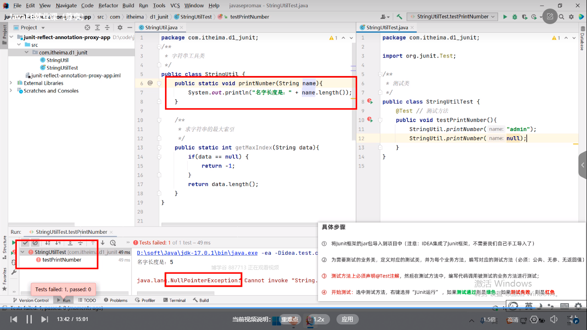587x330 pixels.
Task: Rerun failed tests in Run panel
Action: 13,253
